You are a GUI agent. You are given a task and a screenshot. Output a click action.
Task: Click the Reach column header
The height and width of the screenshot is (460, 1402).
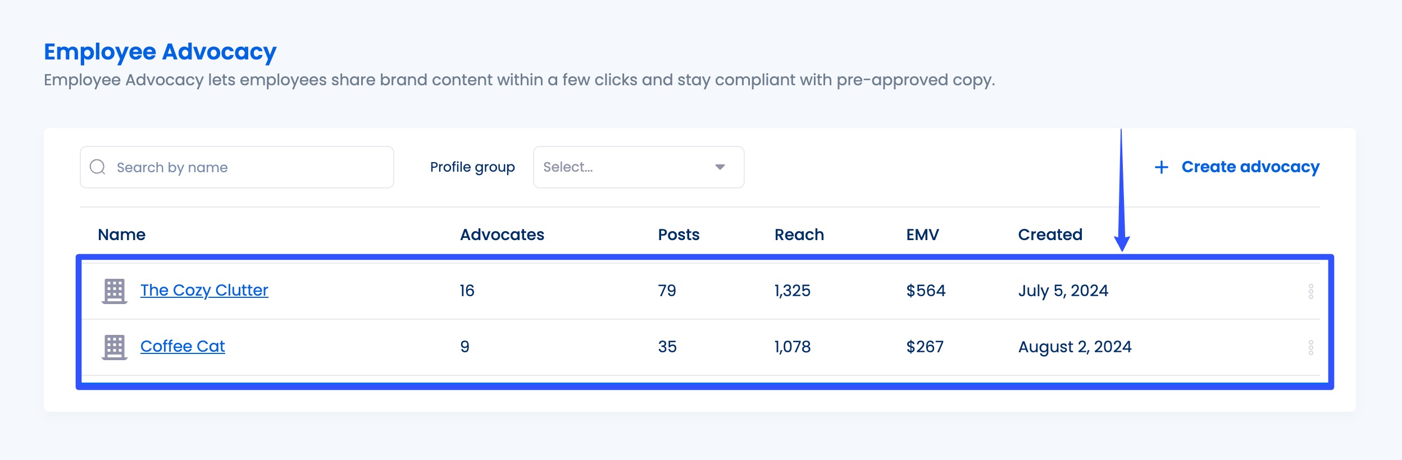799,234
